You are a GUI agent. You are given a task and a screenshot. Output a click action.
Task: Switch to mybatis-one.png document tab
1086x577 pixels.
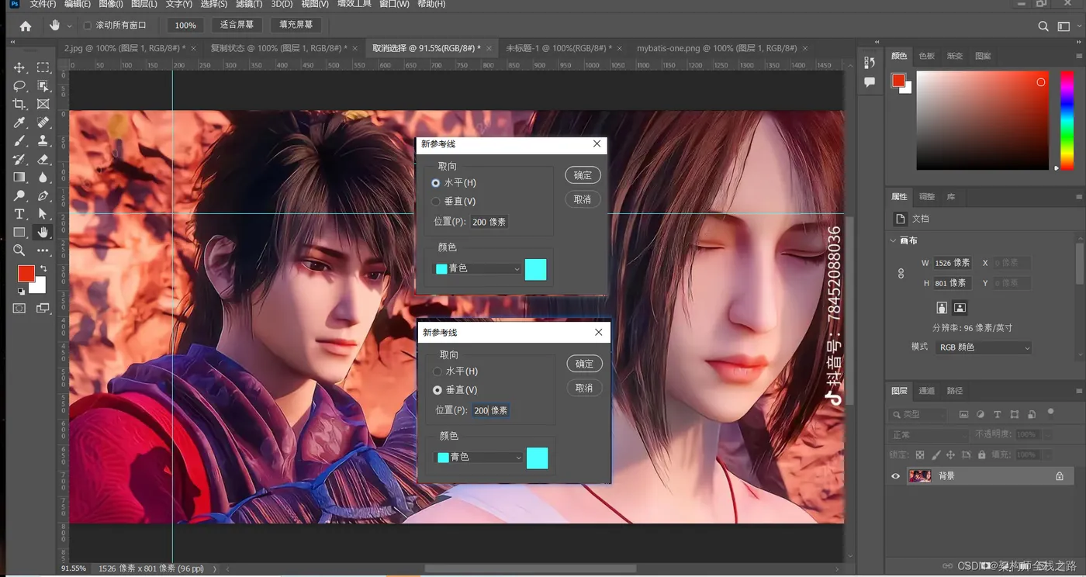point(717,48)
